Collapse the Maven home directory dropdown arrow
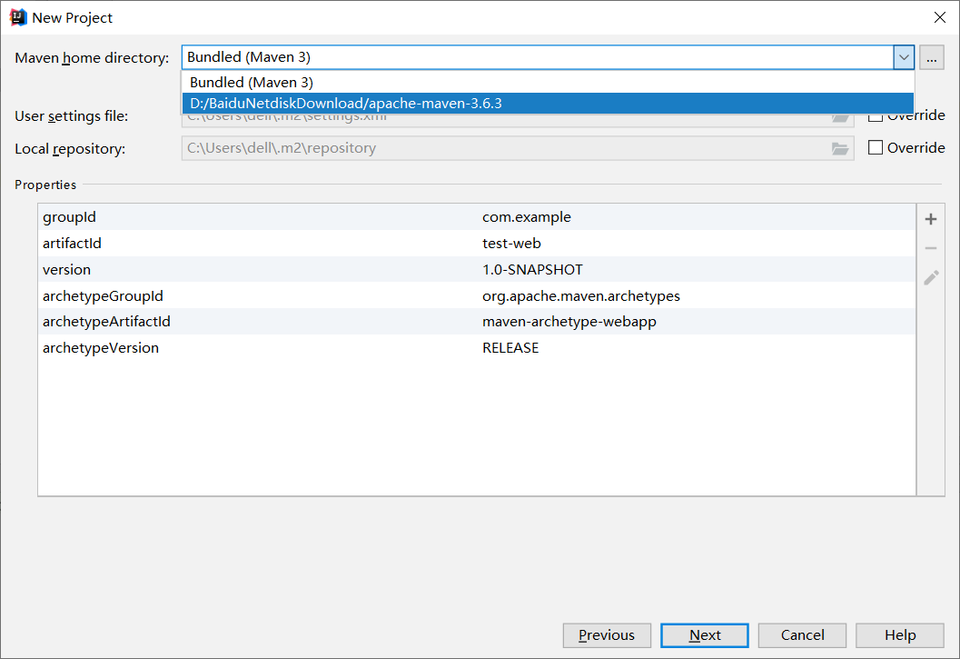960x659 pixels. pos(903,57)
